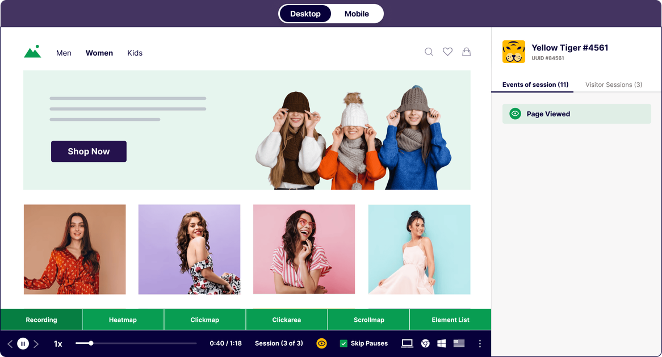Switch to the Visitor Sessions tab
662x357 pixels.
click(x=613, y=85)
